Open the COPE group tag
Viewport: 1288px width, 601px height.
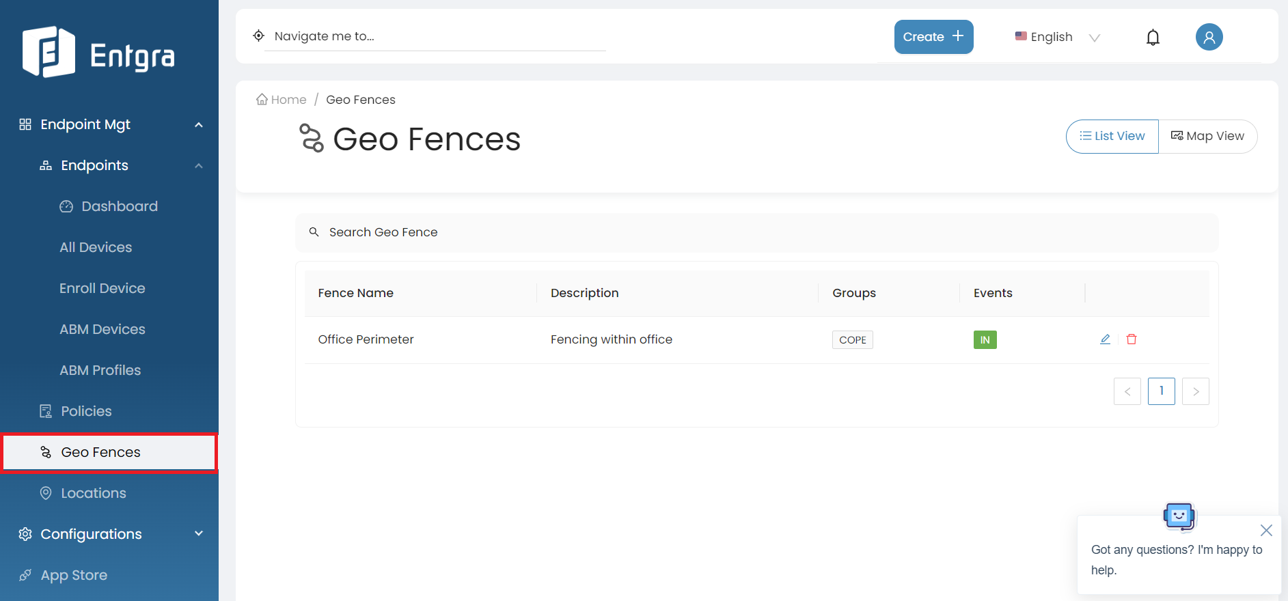(x=852, y=340)
